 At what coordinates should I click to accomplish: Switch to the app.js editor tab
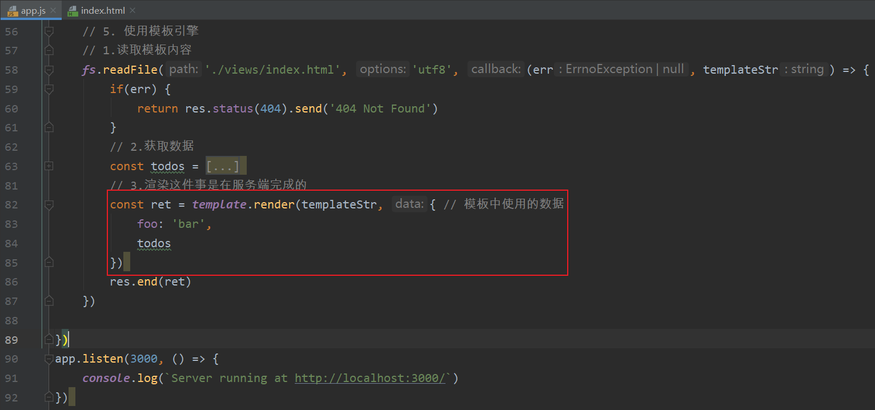(x=31, y=10)
